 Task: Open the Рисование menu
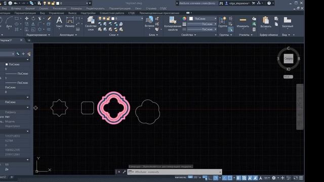coord(60,9)
